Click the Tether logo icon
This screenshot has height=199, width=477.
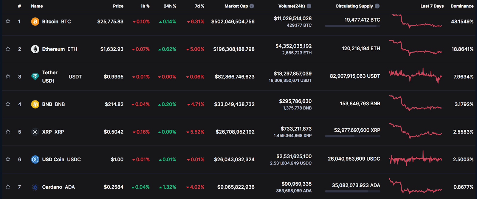pos(35,77)
